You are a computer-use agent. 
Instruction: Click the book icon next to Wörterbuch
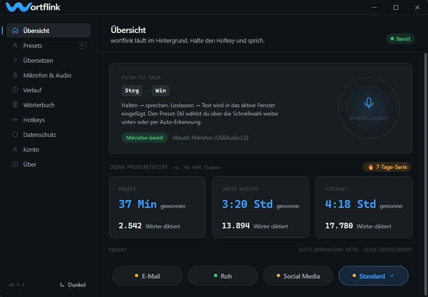pos(15,105)
